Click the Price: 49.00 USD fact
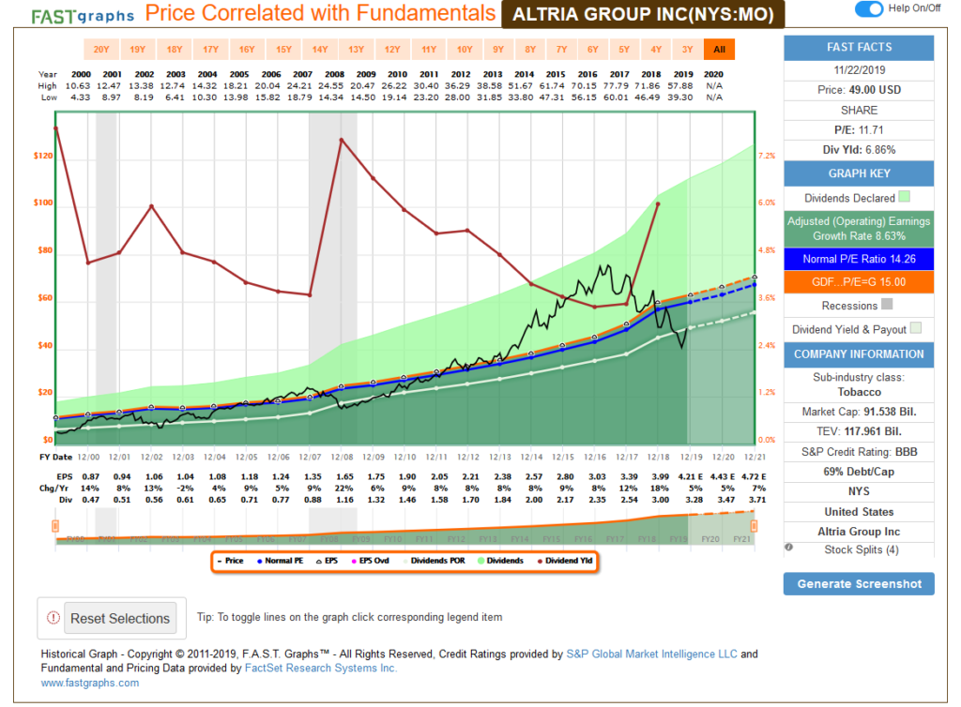 click(860, 90)
